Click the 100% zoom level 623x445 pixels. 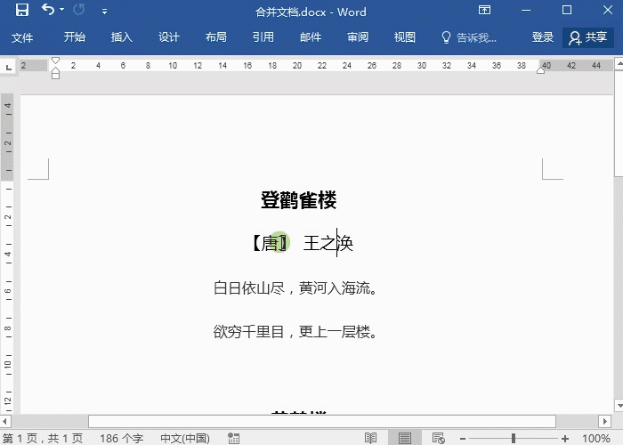coord(596,438)
